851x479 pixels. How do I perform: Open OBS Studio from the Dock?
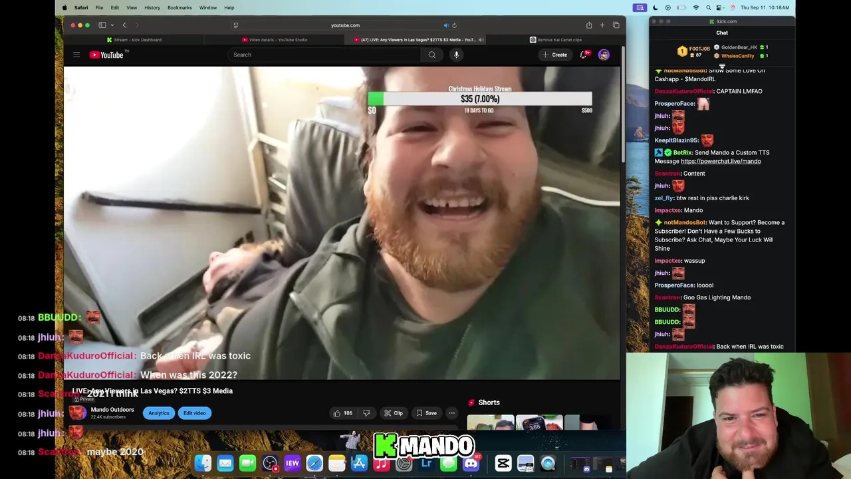(x=270, y=463)
